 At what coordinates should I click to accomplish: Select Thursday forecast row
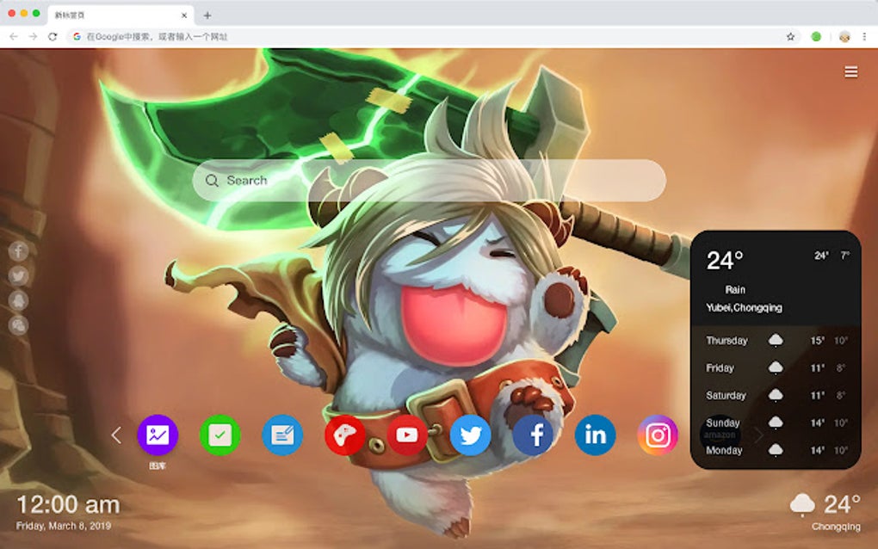pyautogui.click(x=776, y=340)
